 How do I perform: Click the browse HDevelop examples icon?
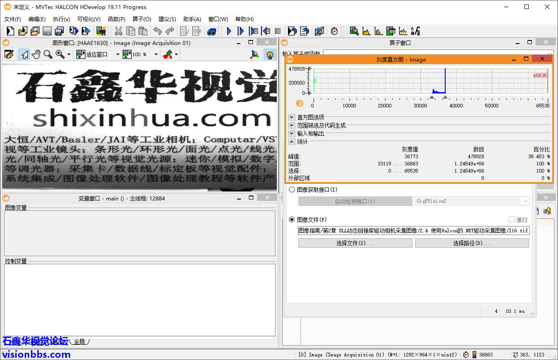[35, 31]
